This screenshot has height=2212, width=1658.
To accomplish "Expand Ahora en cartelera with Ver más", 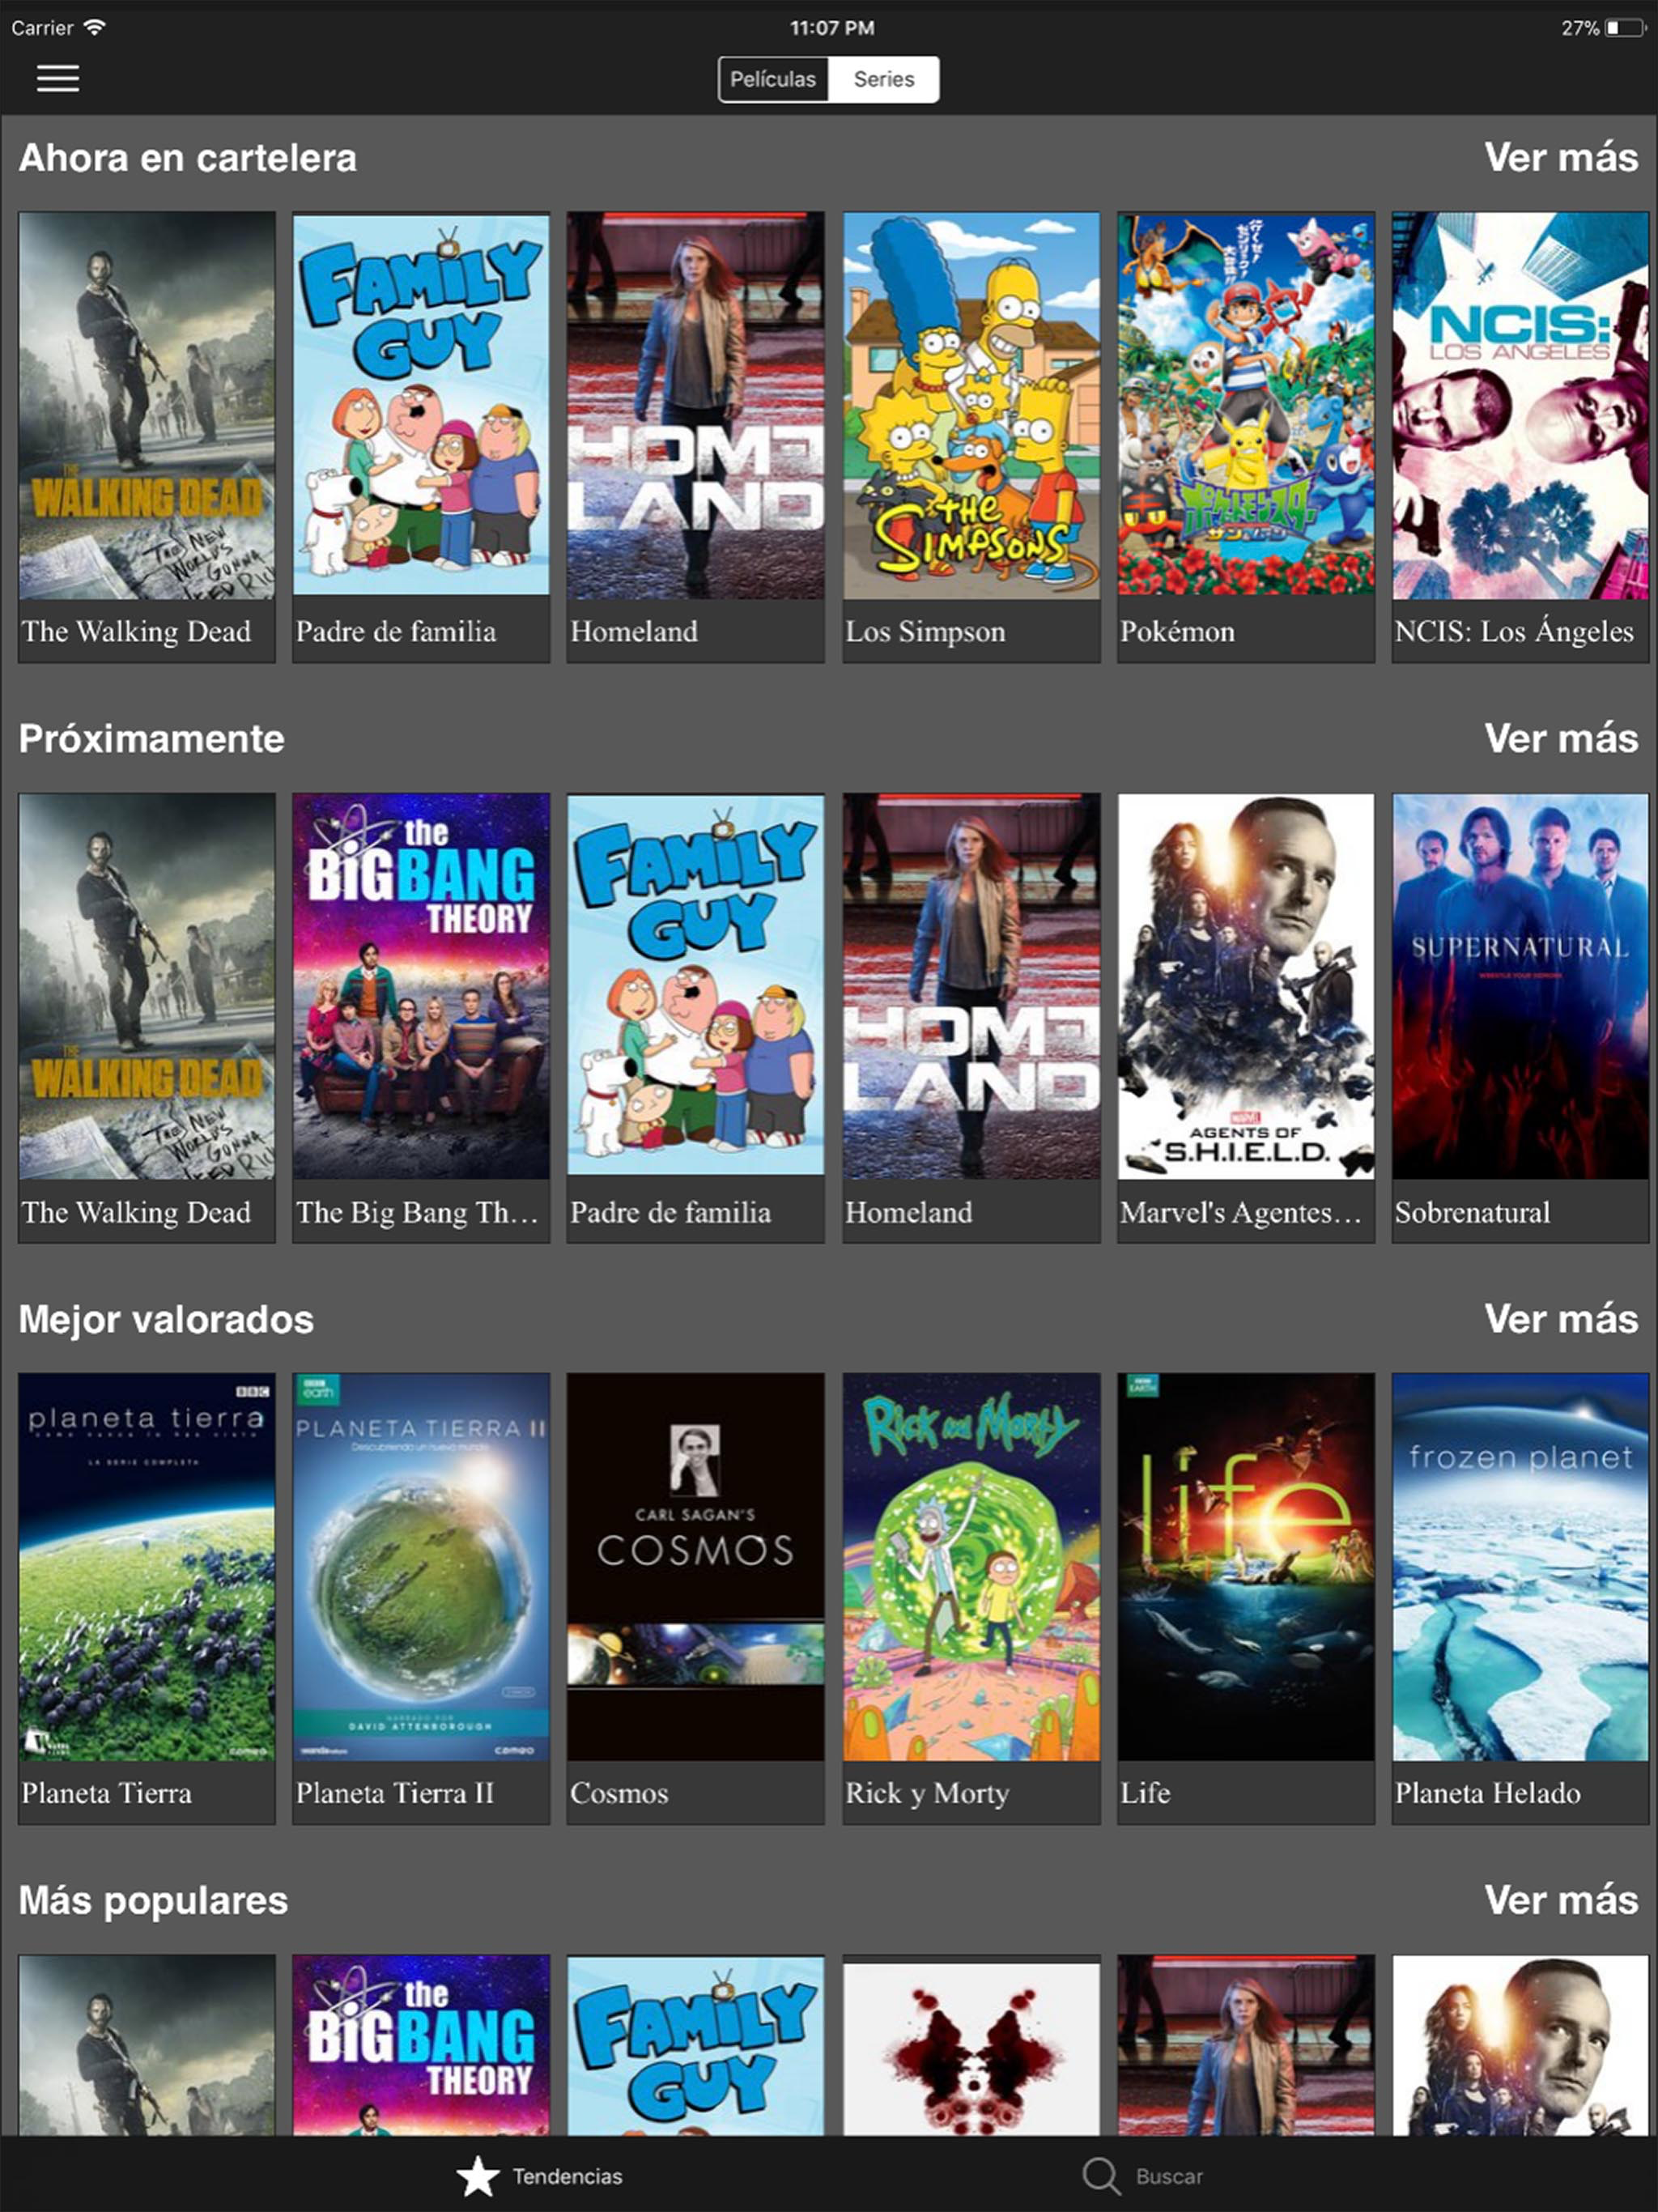I will 1561,157.
